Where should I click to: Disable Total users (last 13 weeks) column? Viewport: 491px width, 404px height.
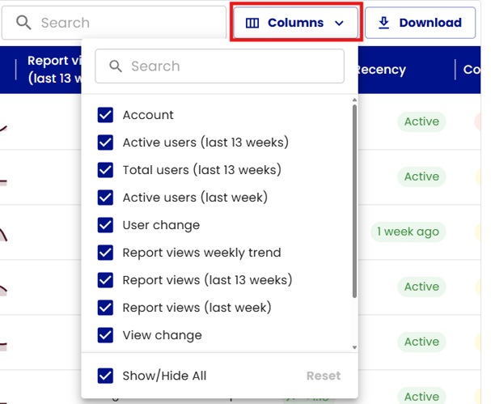point(105,170)
